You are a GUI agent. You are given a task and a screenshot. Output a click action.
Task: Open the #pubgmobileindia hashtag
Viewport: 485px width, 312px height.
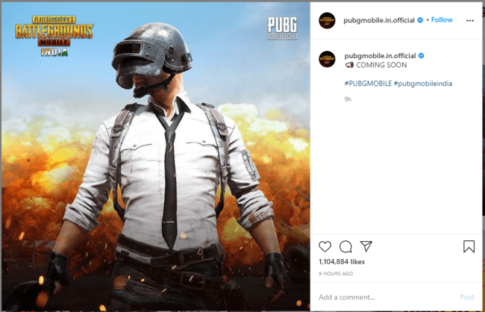(x=423, y=84)
